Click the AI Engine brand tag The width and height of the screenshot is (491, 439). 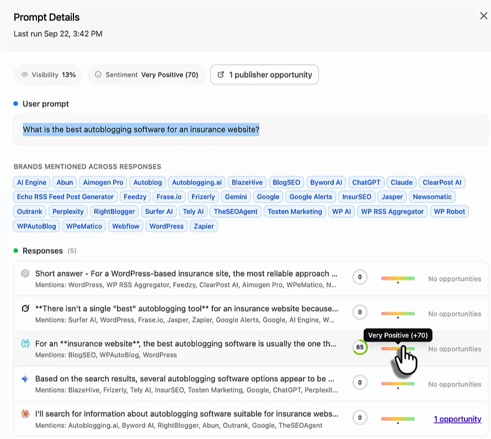coord(31,182)
